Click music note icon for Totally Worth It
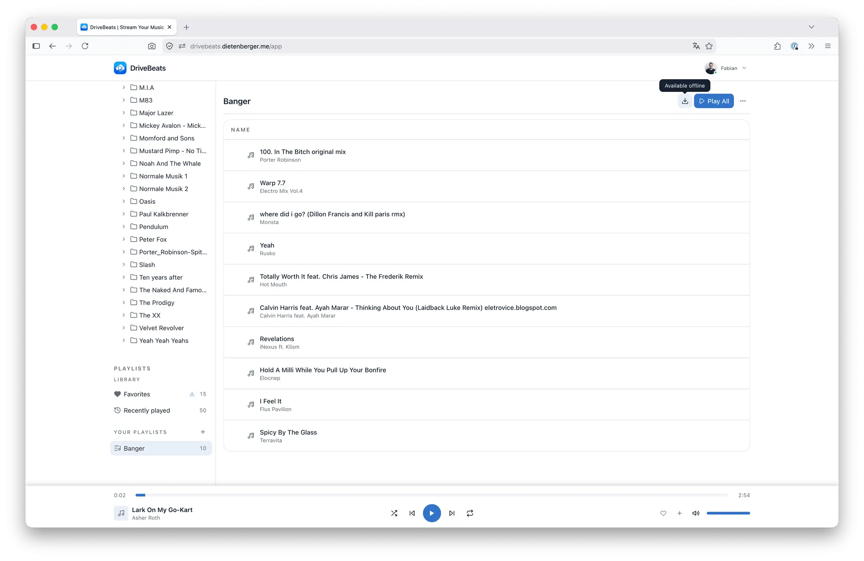The height and width of the screenshot is (561, 864). click(x=251, y=280)
